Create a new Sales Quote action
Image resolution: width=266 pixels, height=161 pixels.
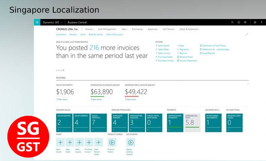click(162, 46)
